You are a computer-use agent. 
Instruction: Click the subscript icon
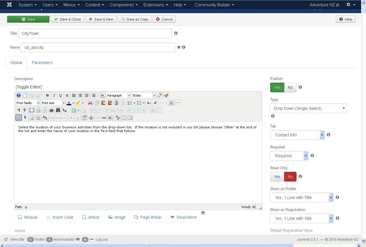pos(149,103)
